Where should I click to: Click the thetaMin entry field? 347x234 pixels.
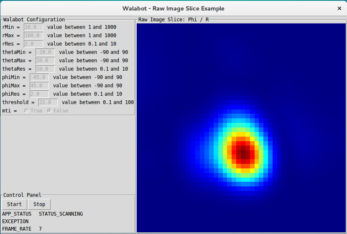click(45, 52)
